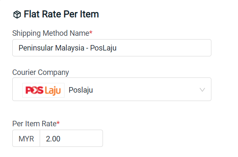Click the Pos Laju courier logo image
This screenshot has height=157, width=238.
click(x=43, y=90)
